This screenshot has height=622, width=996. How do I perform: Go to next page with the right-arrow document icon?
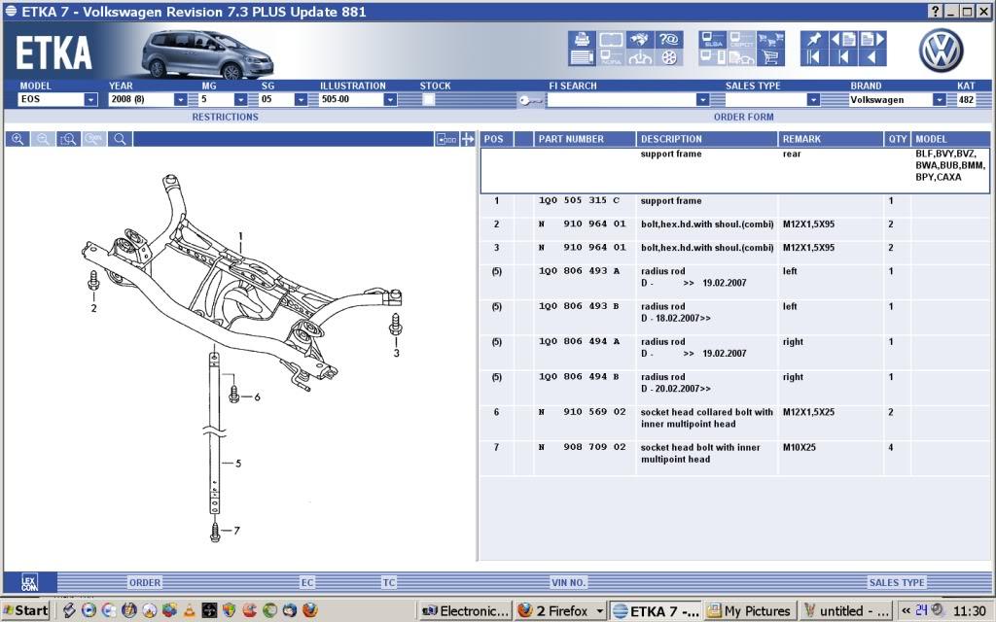(x=872, y=39)
